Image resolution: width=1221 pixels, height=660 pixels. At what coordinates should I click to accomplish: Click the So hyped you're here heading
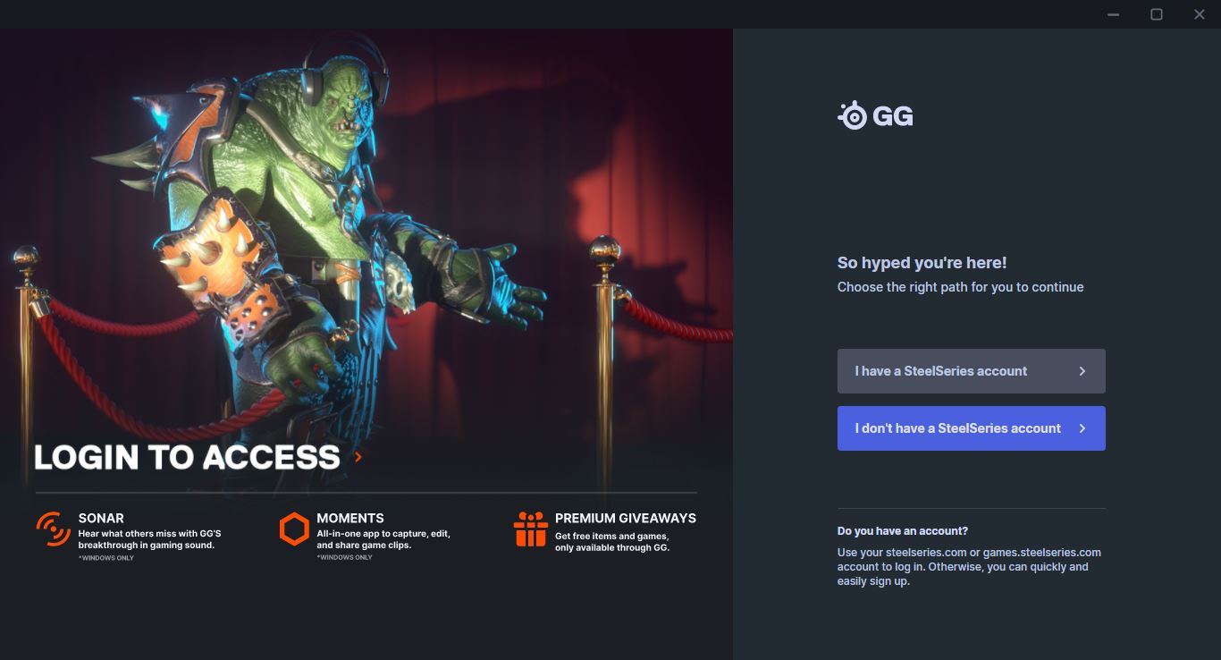point(922,263)
